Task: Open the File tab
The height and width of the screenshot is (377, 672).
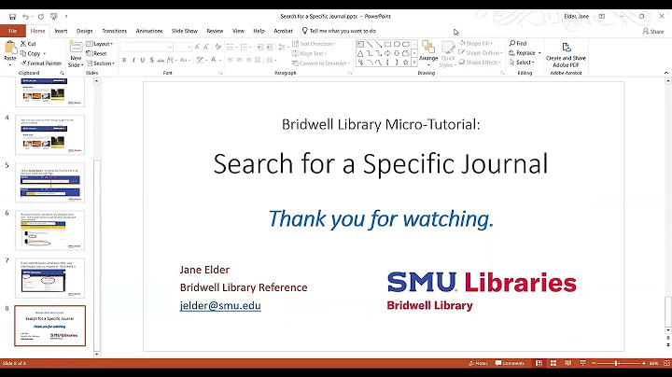Action: coord(13,31)
